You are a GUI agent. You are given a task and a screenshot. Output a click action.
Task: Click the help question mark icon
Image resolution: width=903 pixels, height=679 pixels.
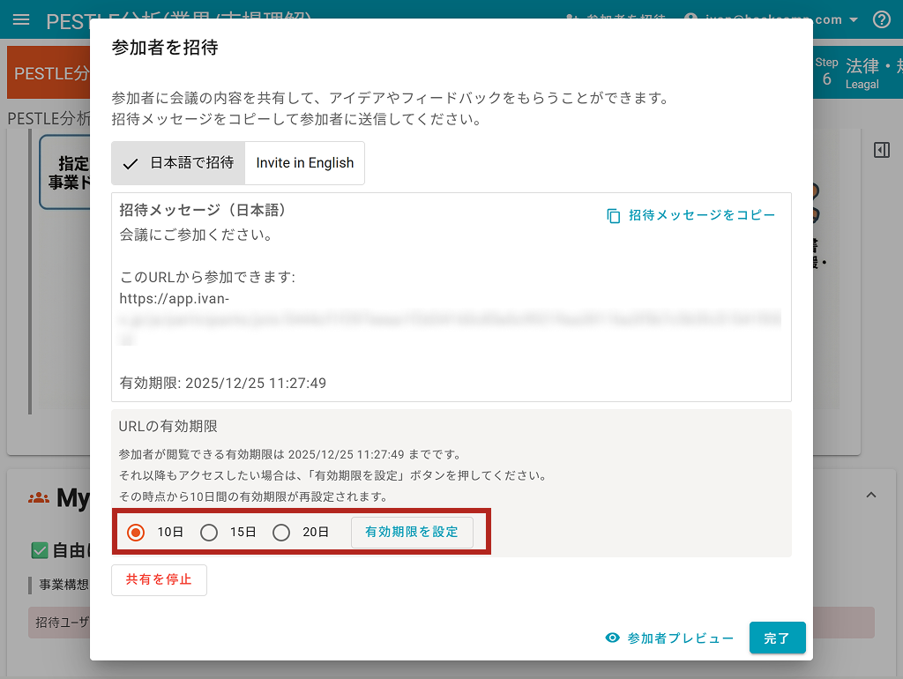coord(881,19)
